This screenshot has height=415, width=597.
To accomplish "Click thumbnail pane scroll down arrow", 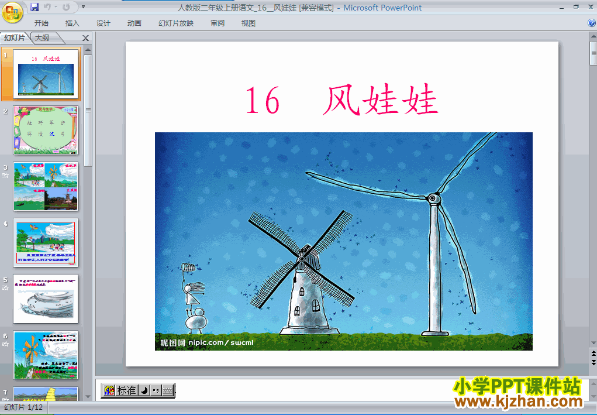I will pyautogui.click(x=88, y=397).
